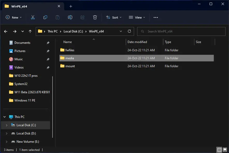Click the media folder icon

pyautogui.click(x=62, y=58)
